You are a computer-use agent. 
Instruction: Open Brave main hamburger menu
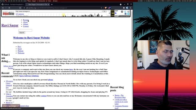(130, 8)
